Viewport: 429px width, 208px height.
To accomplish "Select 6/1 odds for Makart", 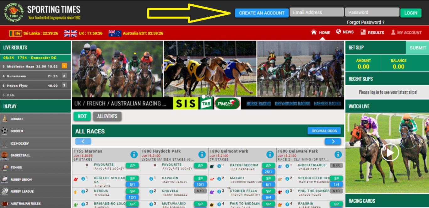I will (x=268, y=184).
